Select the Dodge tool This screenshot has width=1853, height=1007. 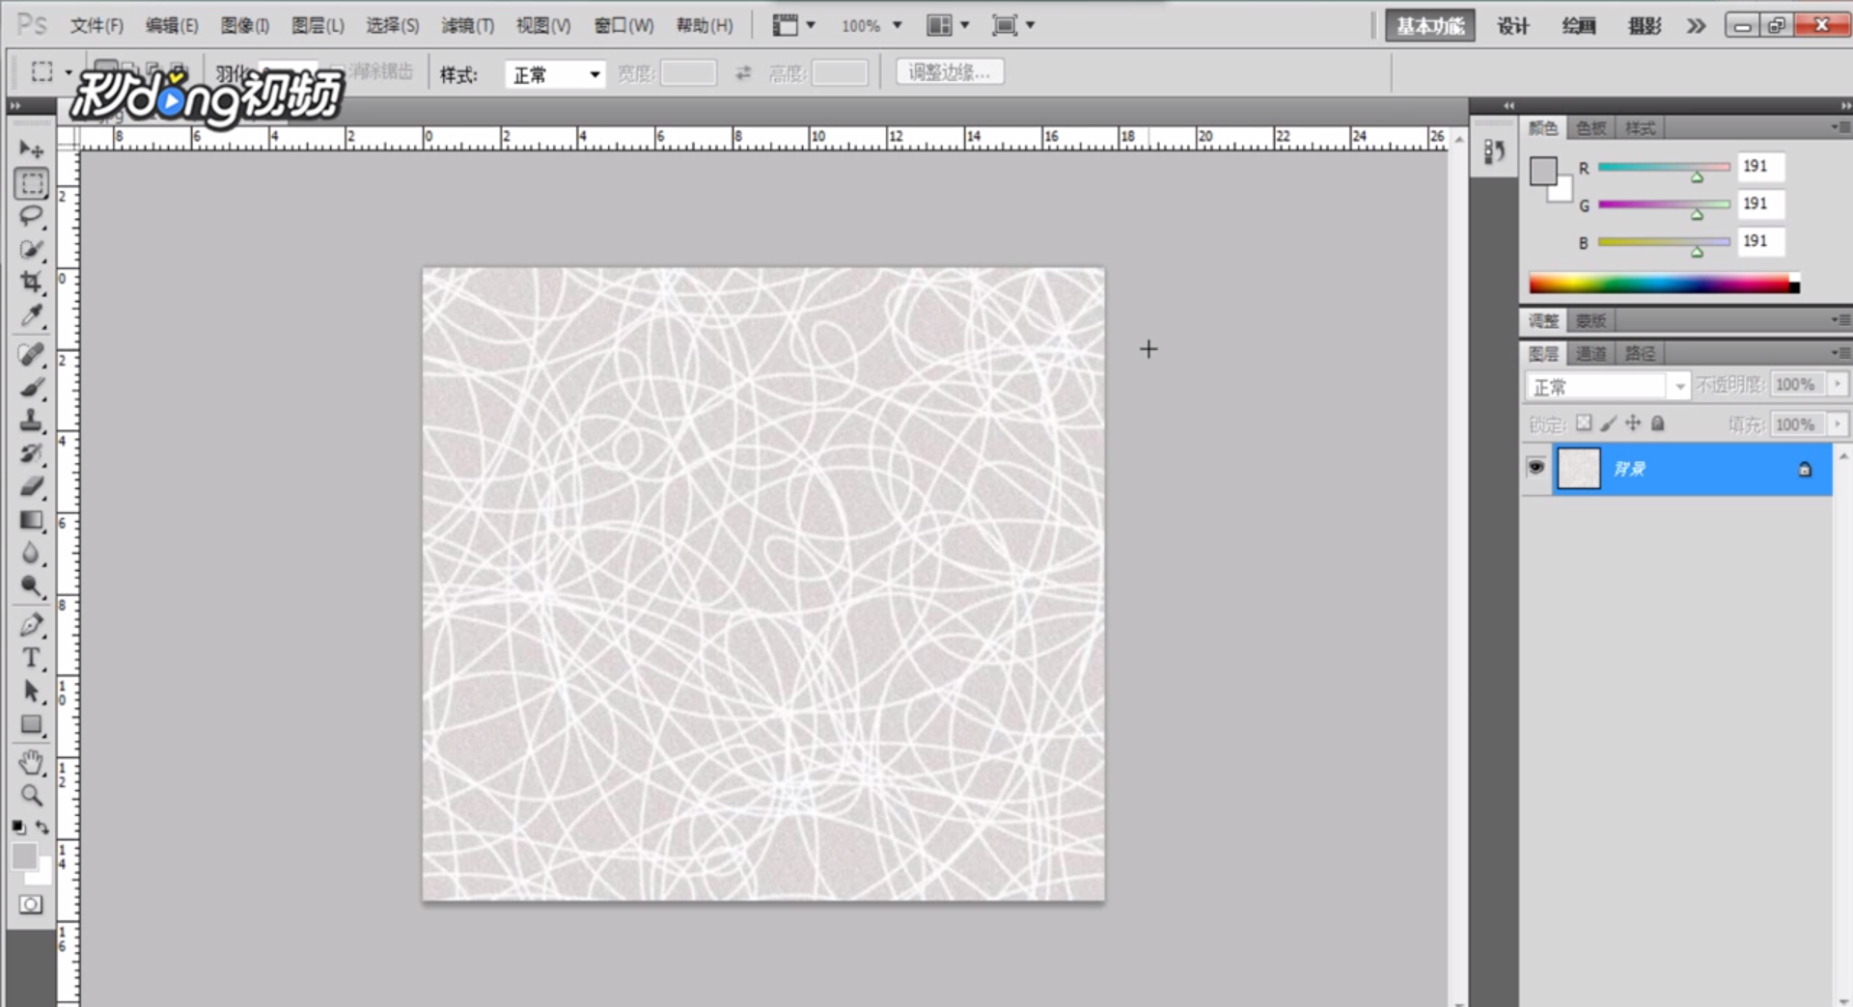(x=31, y=585)
